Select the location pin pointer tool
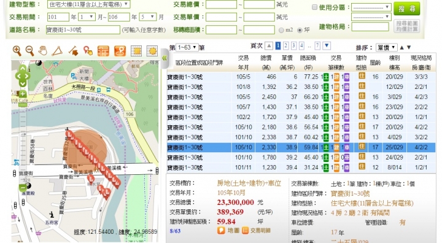The height and width of the screenshot is (243, 442). [x=88, y=51]
